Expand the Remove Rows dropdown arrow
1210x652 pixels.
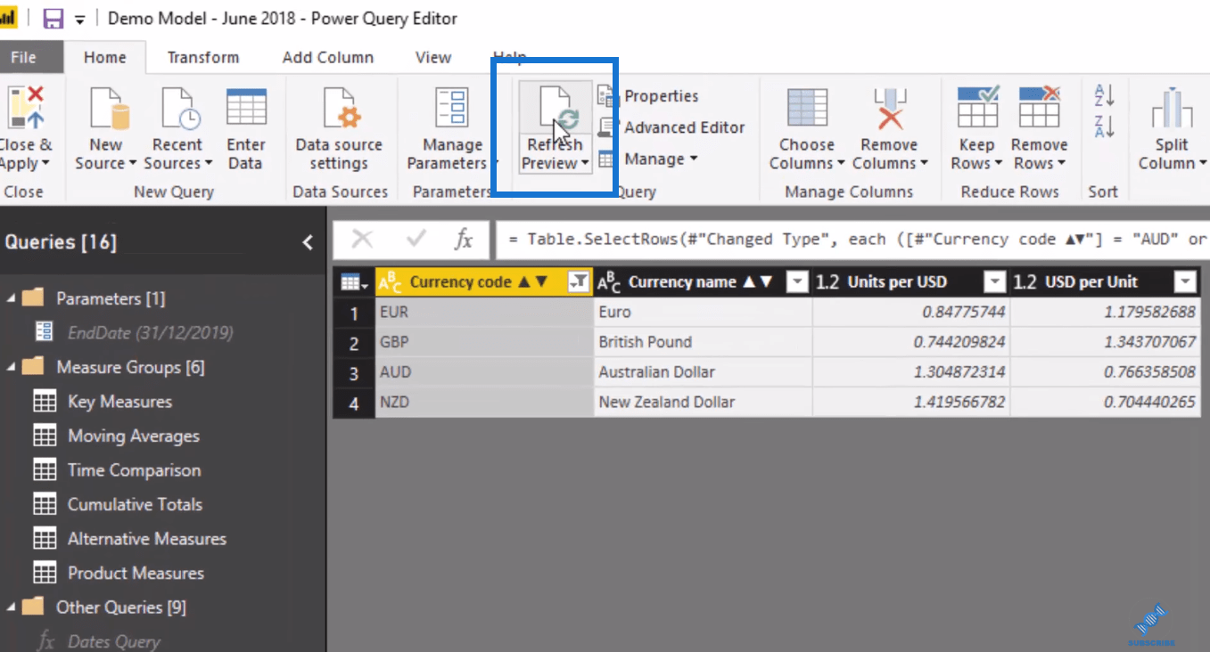point(1061,164)
